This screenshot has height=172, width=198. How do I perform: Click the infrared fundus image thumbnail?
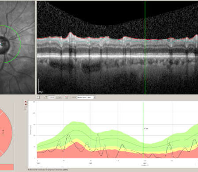pos(17,47)
